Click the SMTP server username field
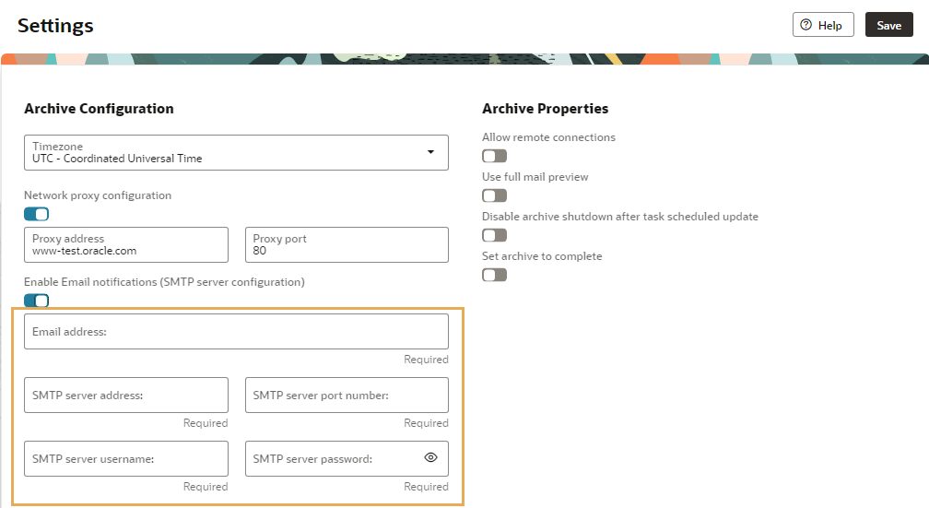 pyautogui.click(x=126, y=458)
